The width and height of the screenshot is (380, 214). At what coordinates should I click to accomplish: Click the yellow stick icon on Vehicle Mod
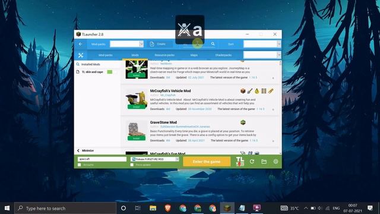click(x=271, y=91)
